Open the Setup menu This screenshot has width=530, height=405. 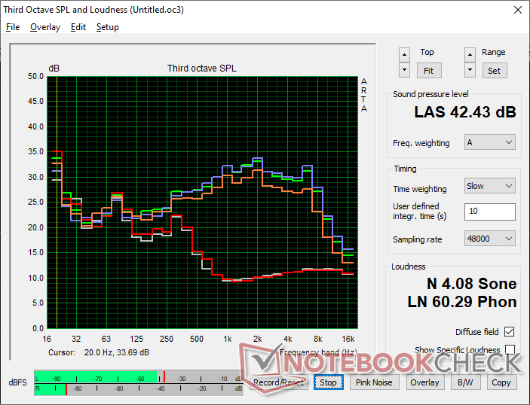(x=108, y=27)
